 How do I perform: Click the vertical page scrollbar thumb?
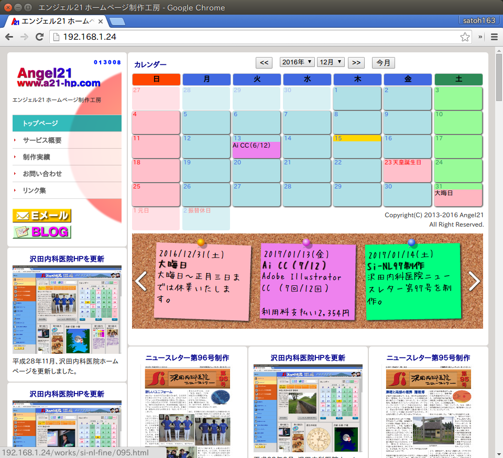tap(499, 77)
